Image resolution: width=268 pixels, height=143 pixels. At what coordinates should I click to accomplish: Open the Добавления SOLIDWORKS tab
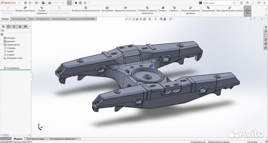tap(82, 19)
